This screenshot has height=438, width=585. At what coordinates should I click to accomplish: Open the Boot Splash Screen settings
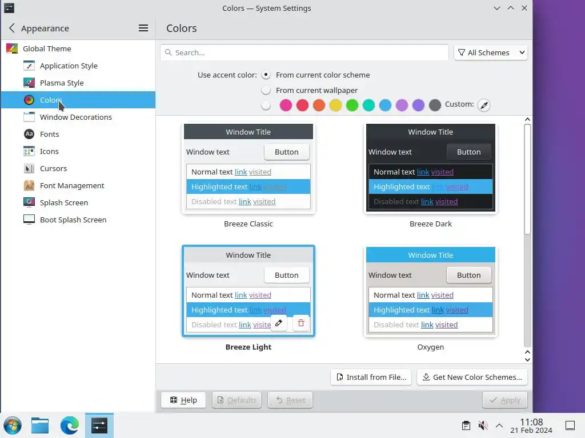coord(73,220)
